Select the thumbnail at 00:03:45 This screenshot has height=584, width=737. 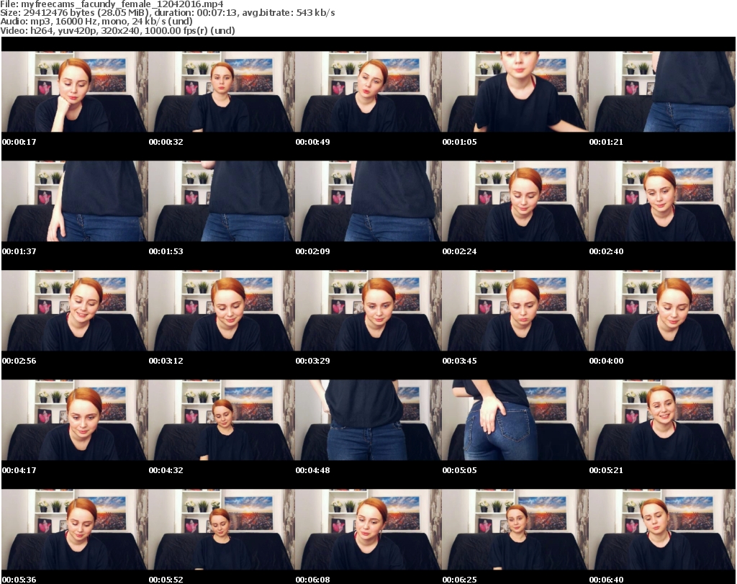click(x=515, y=311)
